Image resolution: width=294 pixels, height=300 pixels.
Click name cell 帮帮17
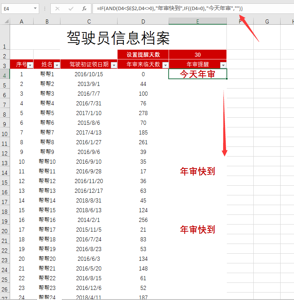[x=47, y=230]
